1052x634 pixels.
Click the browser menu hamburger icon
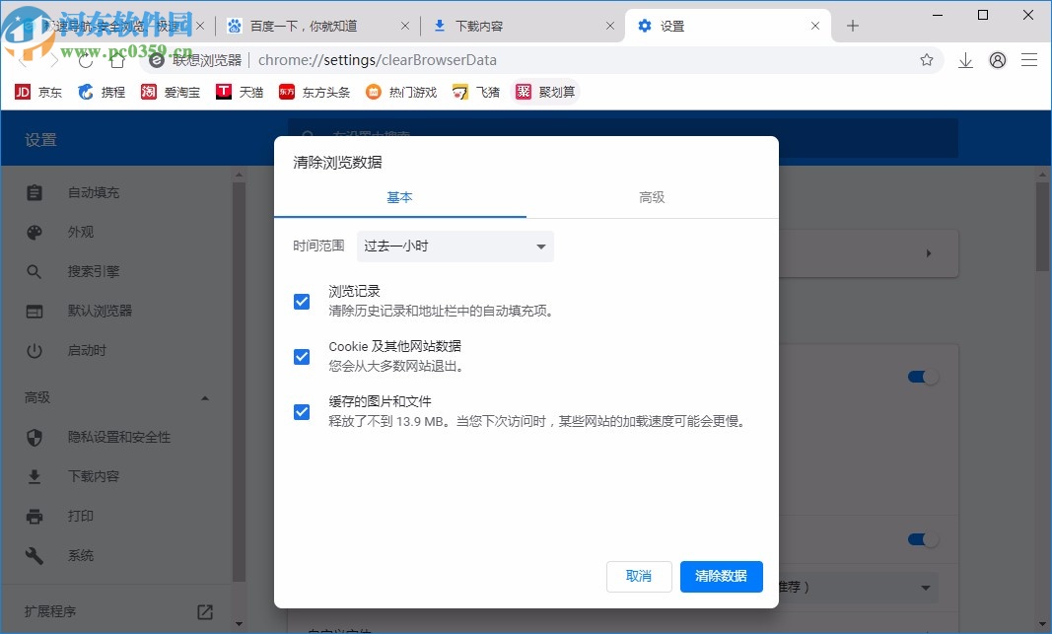(1029, 60)
